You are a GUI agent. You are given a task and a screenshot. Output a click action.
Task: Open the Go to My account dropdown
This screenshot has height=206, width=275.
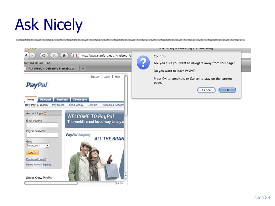38,146
